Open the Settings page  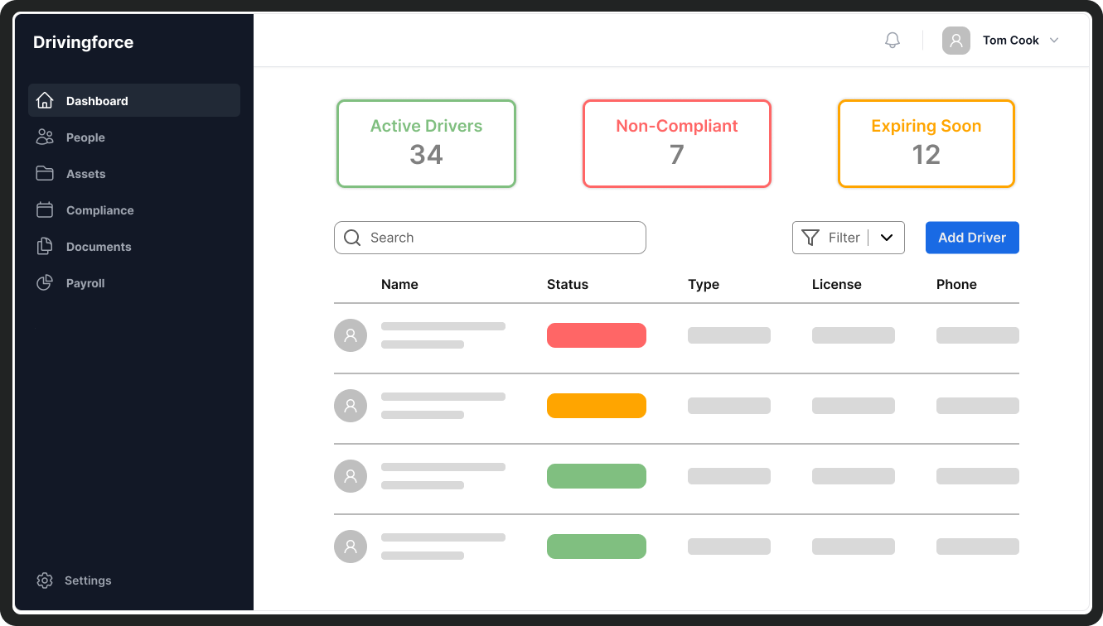(88, 580)
